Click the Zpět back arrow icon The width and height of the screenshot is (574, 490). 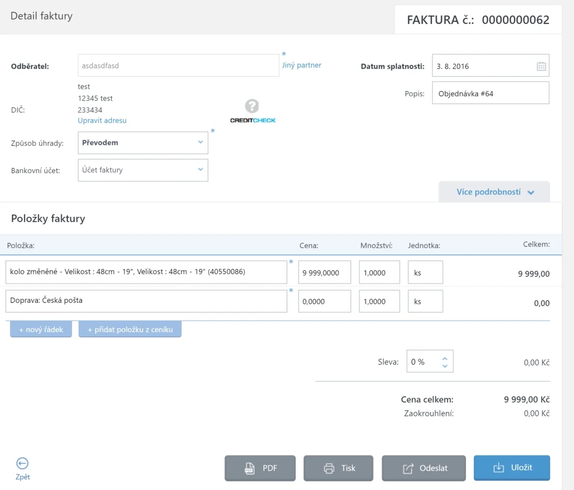[22, 463]
